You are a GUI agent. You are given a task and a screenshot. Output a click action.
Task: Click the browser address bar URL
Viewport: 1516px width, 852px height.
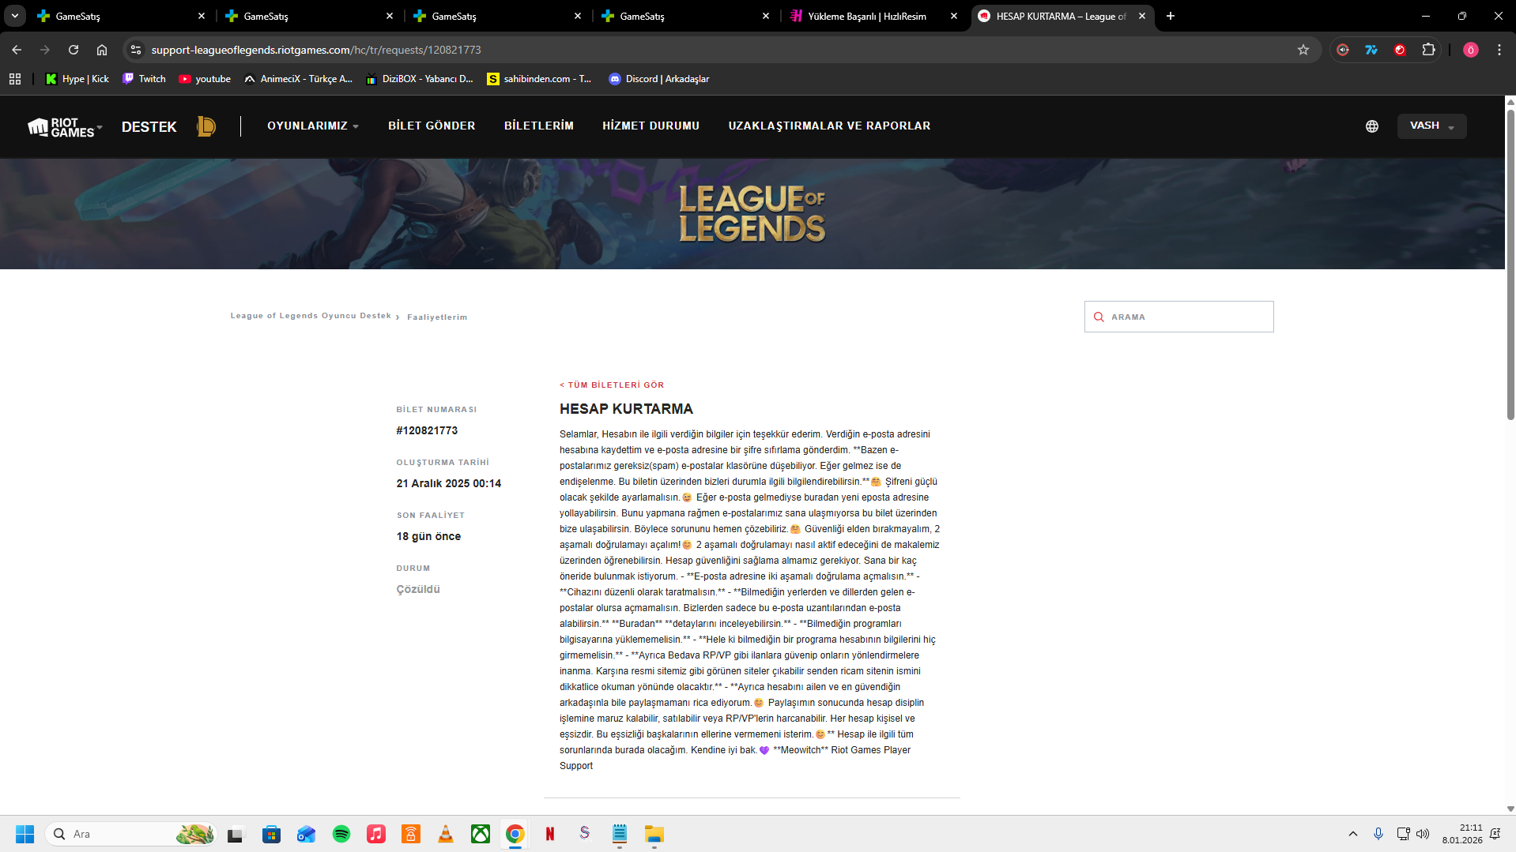(x=316, y=50)
